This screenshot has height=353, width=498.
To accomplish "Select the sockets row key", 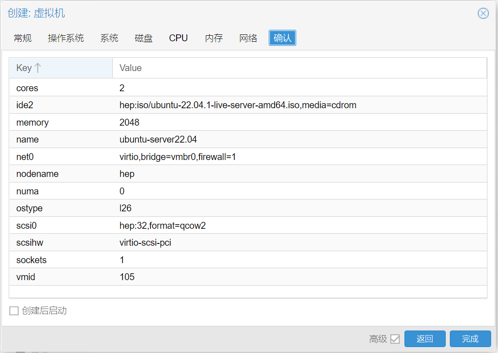I will pyautogui.click(x=32, y=260).
